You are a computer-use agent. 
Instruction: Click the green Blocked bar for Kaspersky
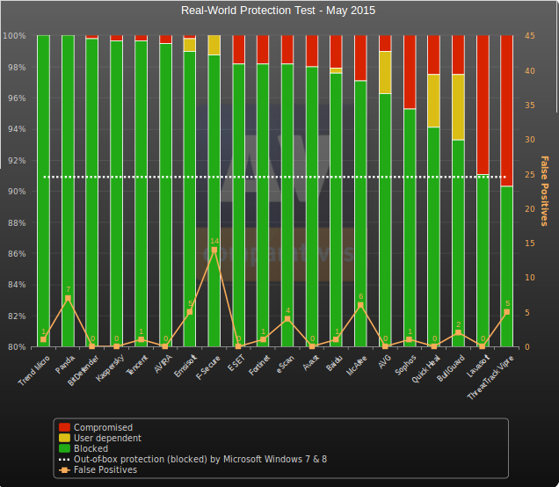tap(117, 193)
